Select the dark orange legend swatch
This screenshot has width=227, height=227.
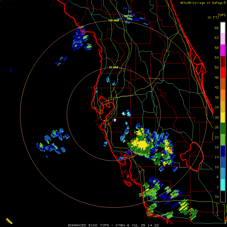coord(223,84)
